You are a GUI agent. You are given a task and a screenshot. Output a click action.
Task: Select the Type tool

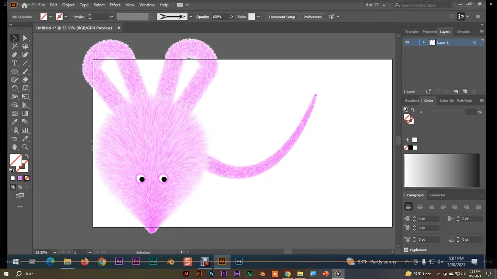(14, 63)
